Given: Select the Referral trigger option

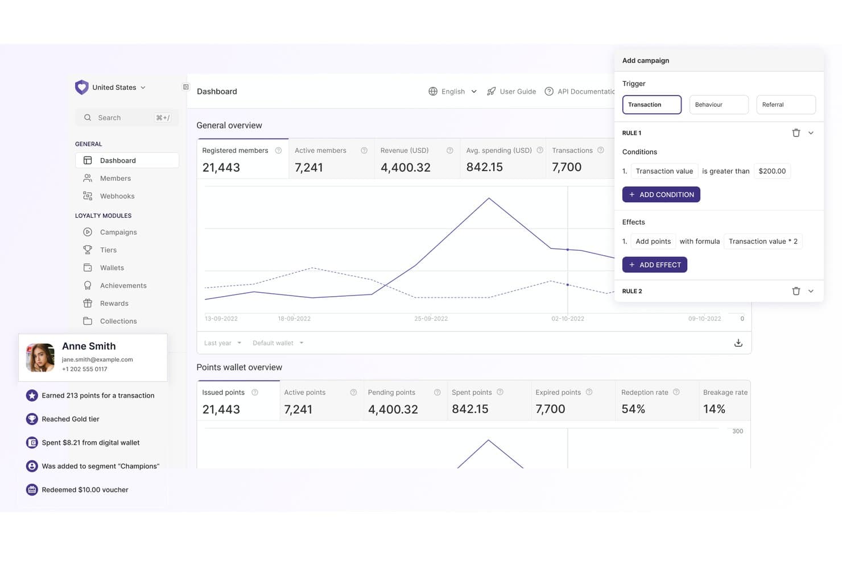Looking at the screenshot, I should click(786, 105).
